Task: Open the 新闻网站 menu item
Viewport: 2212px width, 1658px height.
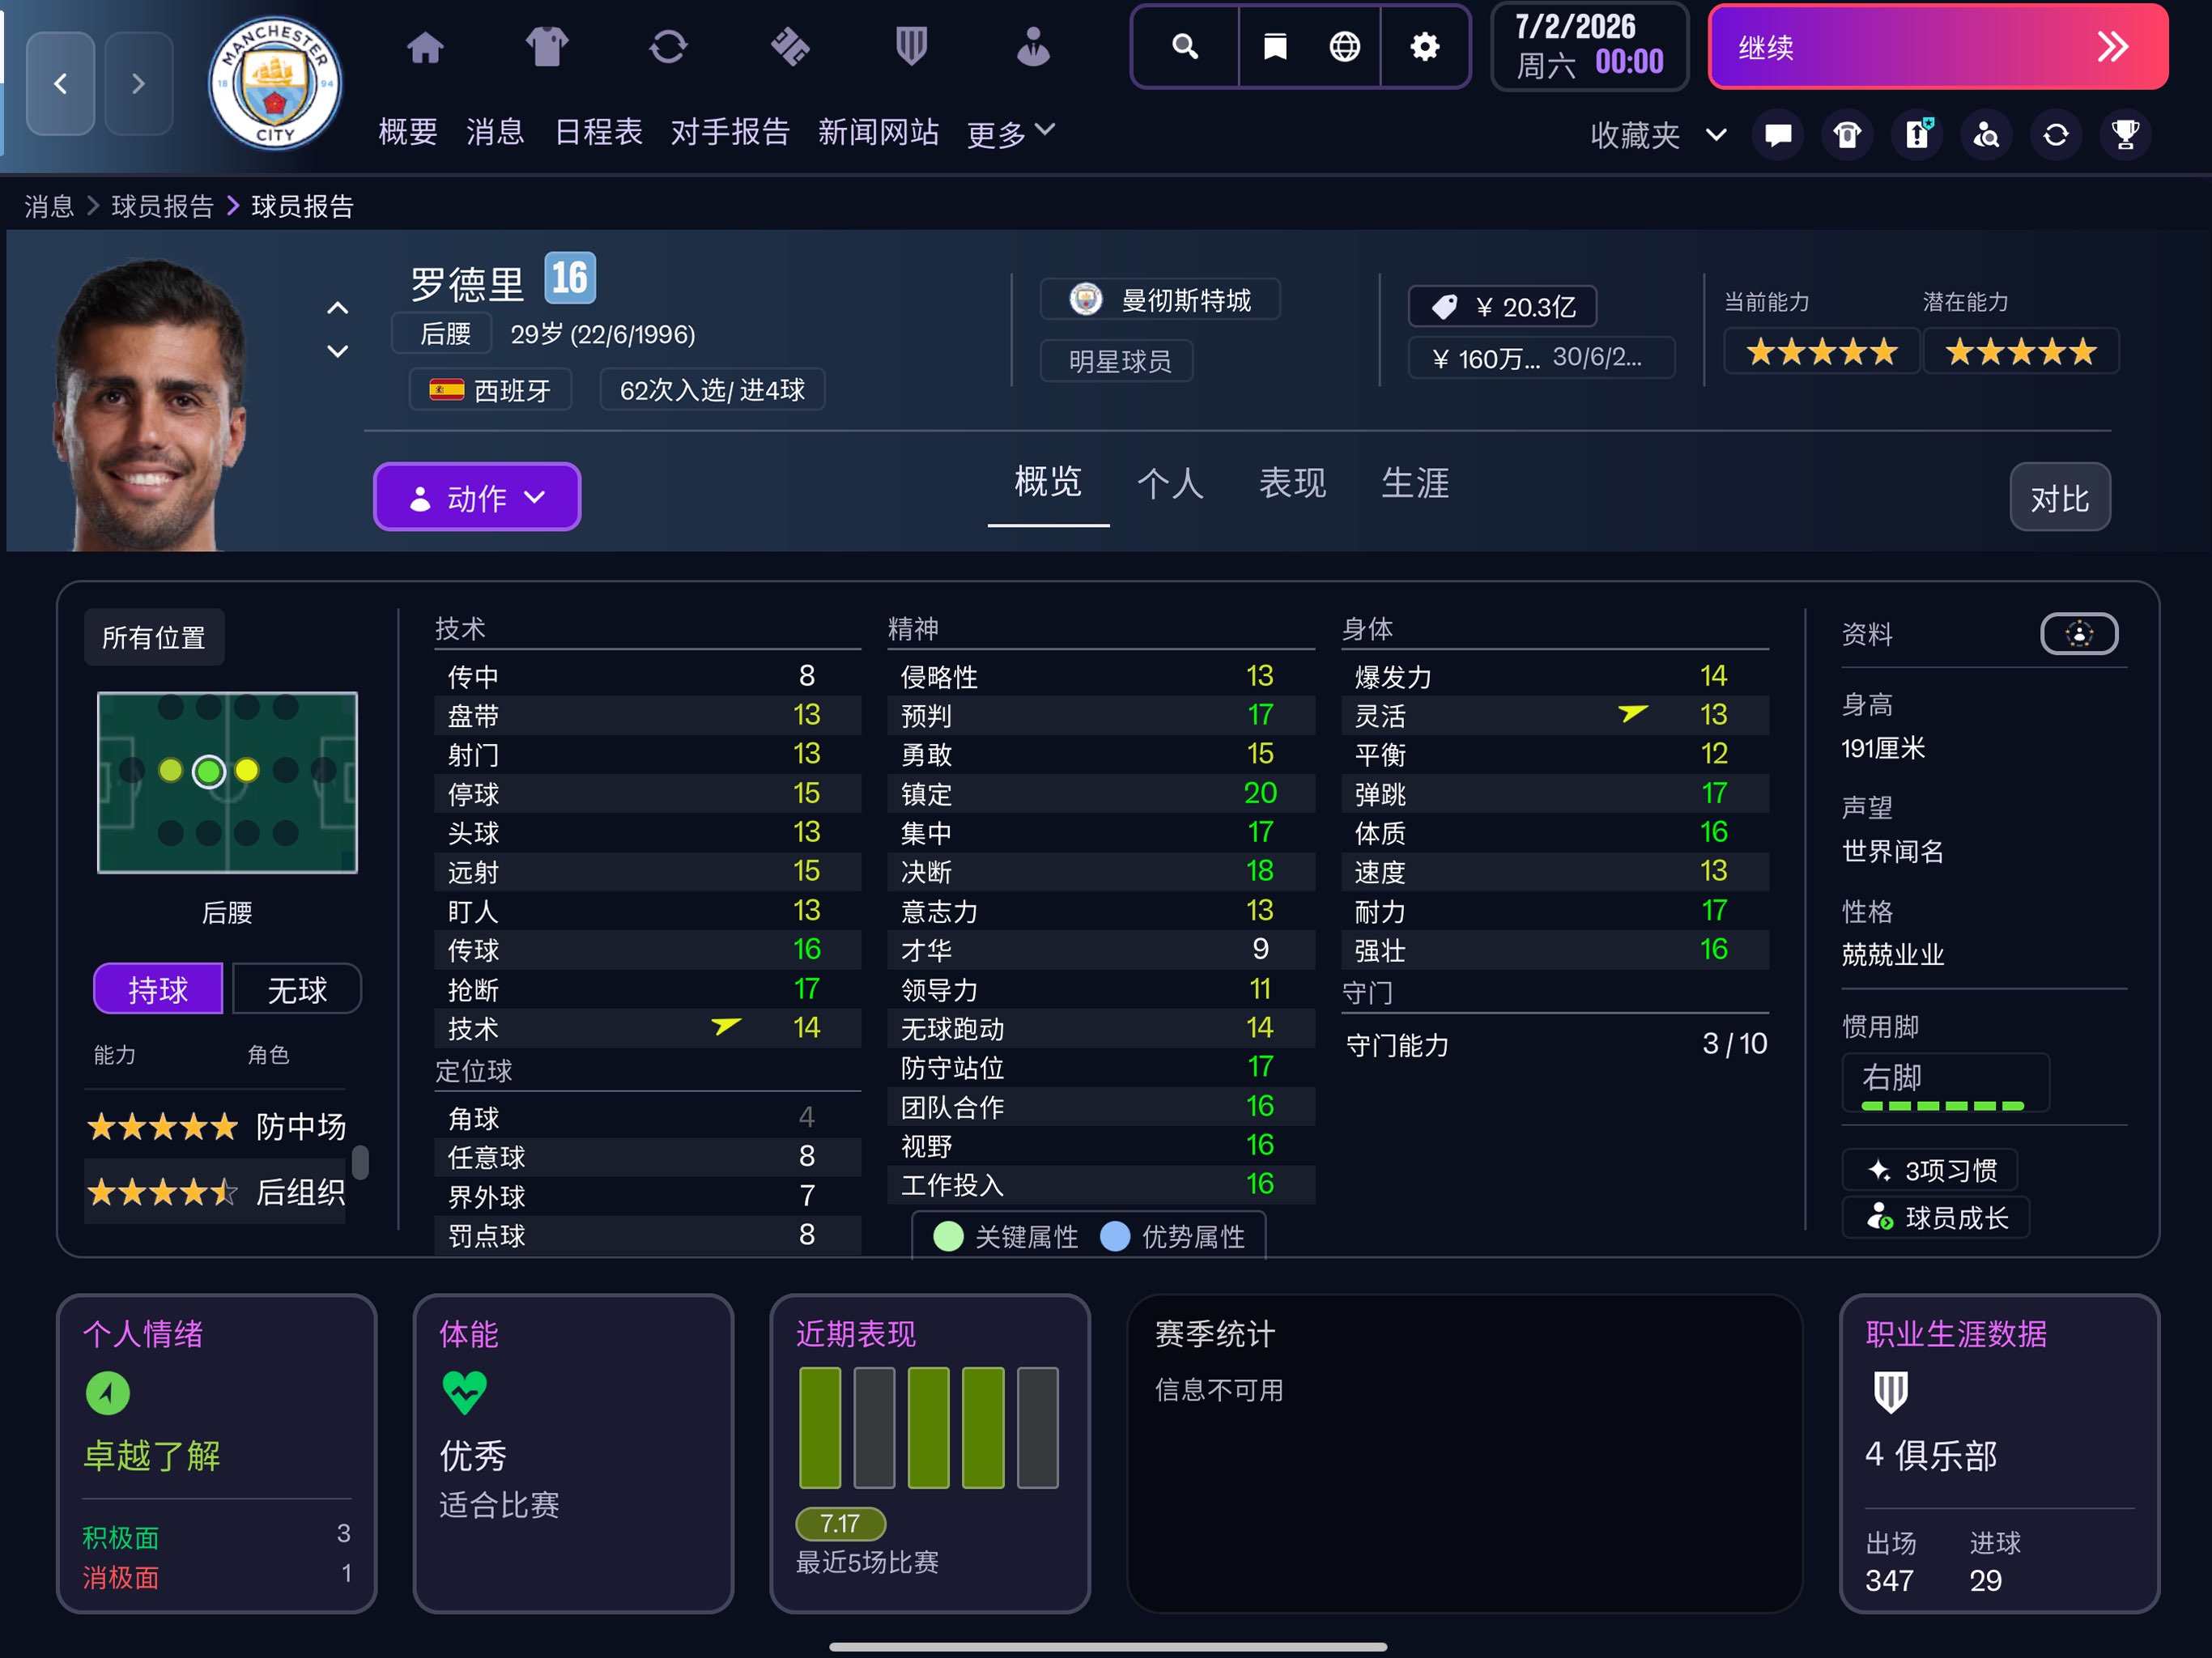Action: click(x=878, y=131)
